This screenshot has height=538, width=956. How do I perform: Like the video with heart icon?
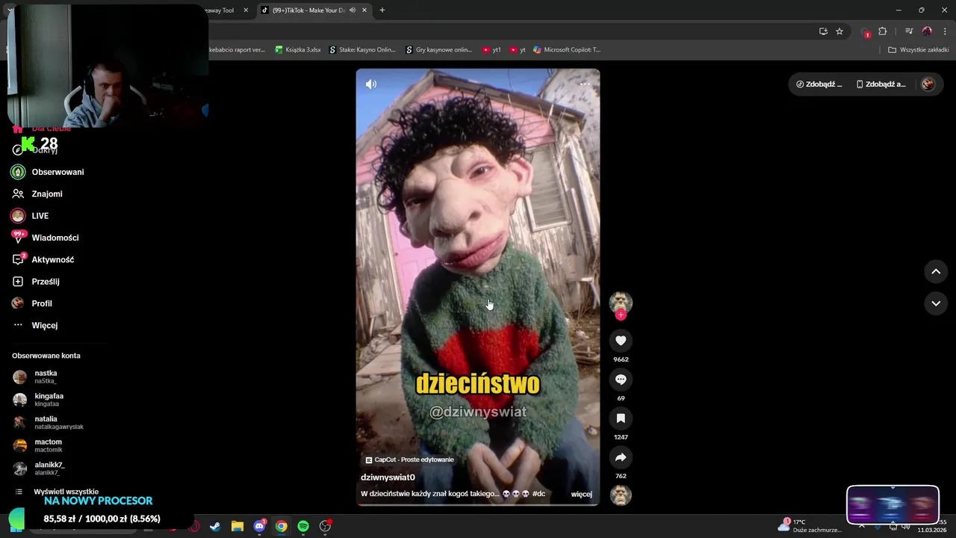(x=621, y=341)
